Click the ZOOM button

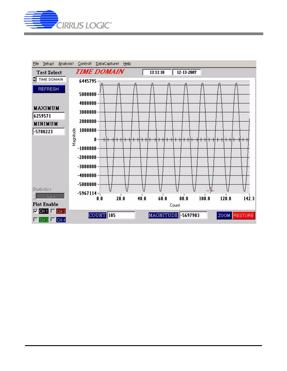224,215
